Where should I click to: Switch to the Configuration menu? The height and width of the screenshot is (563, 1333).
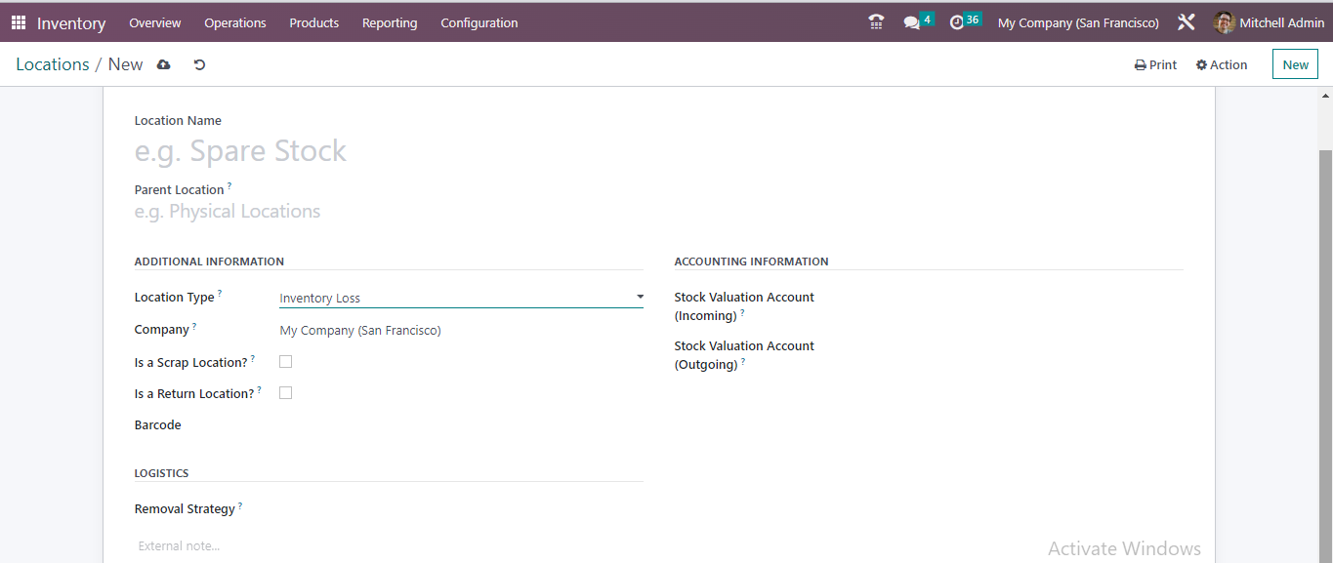click(479, 22)
